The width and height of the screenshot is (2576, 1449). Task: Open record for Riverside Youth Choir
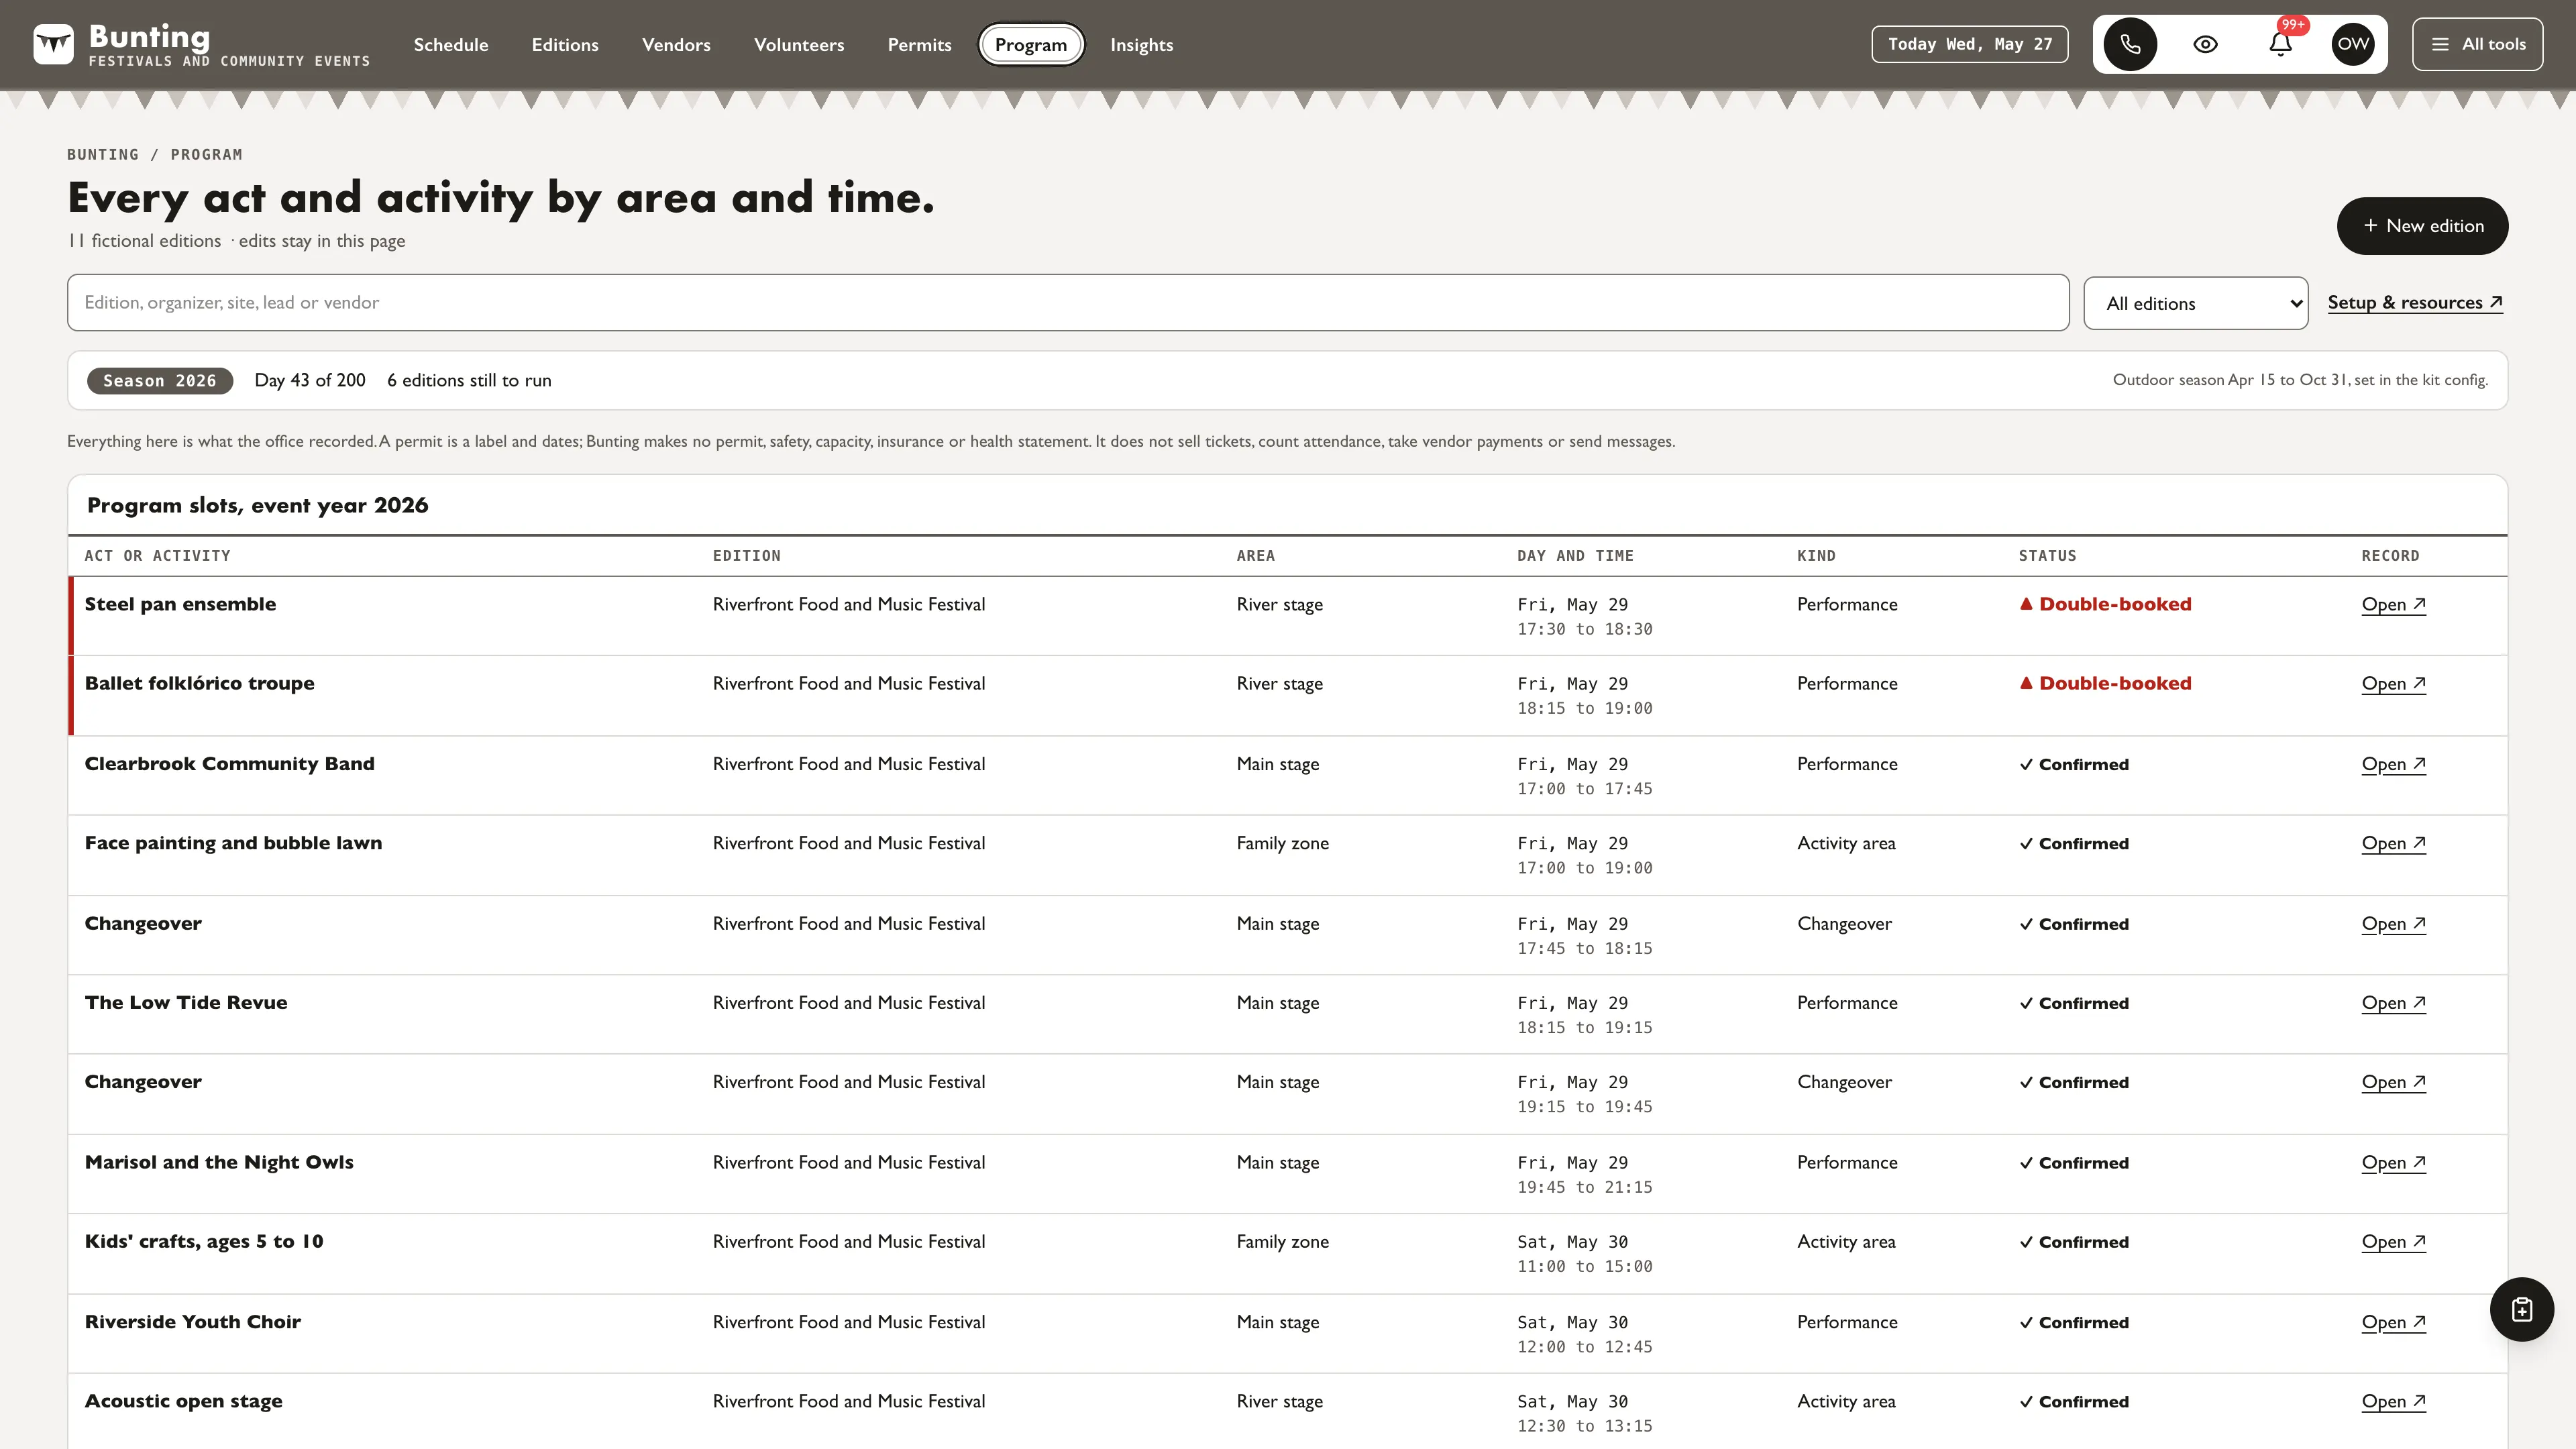click(2393, 1322)
